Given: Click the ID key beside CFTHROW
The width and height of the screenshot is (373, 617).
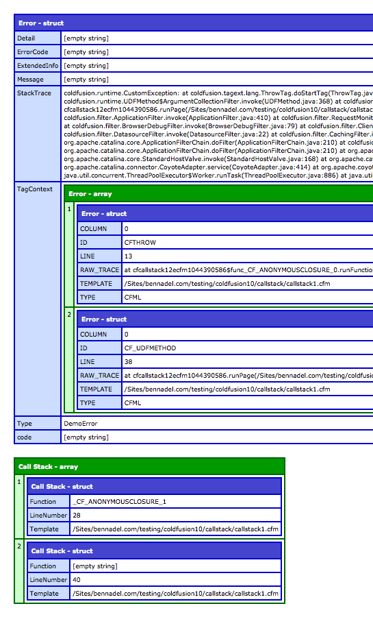Looking at the screenshot, I should 99,243.
